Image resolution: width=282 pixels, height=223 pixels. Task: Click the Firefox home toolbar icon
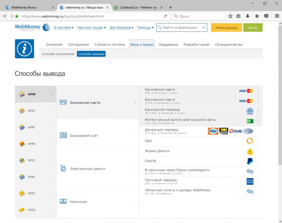(257, 16)
